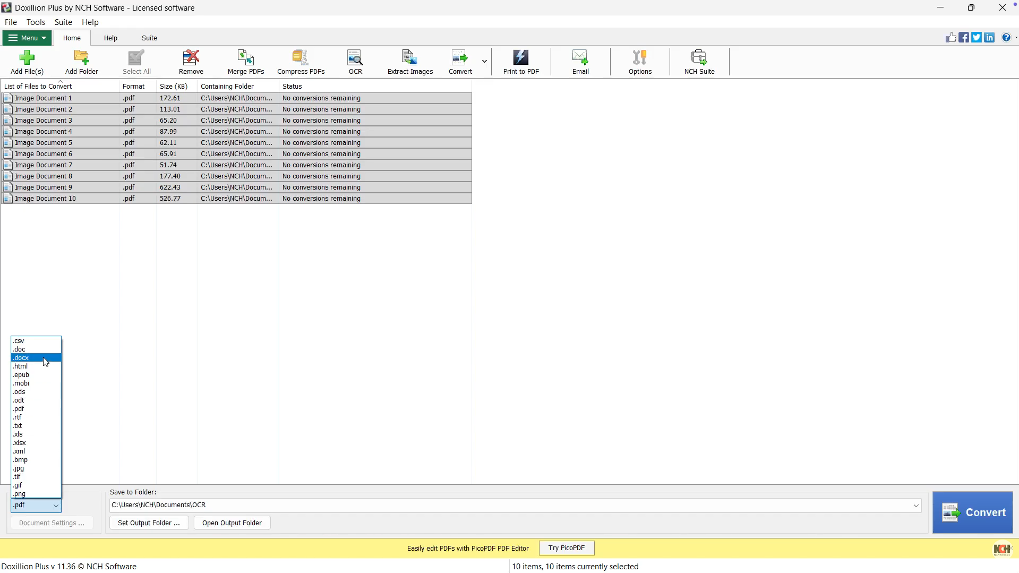1019x573 pixels.
Task: Open the Suite menu in menu bar
Action: pyautogui.click(x=63, y=22)
